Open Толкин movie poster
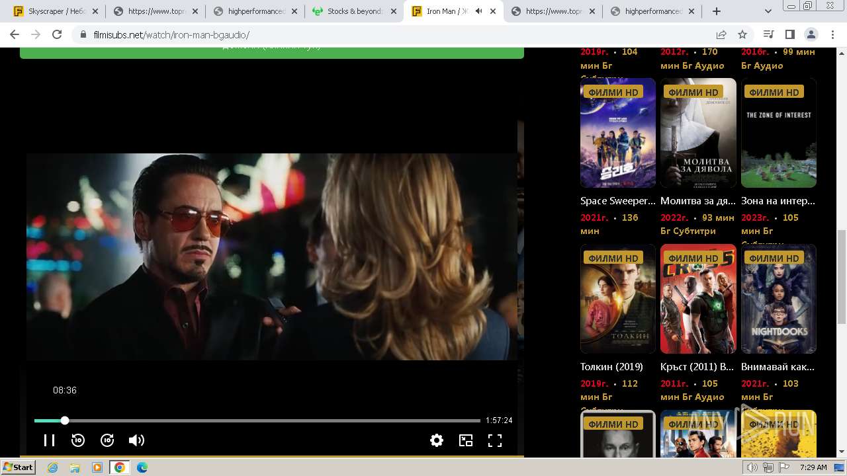Image resolution: width=847 pixels, height=476 pixels. tap(618, 299)
